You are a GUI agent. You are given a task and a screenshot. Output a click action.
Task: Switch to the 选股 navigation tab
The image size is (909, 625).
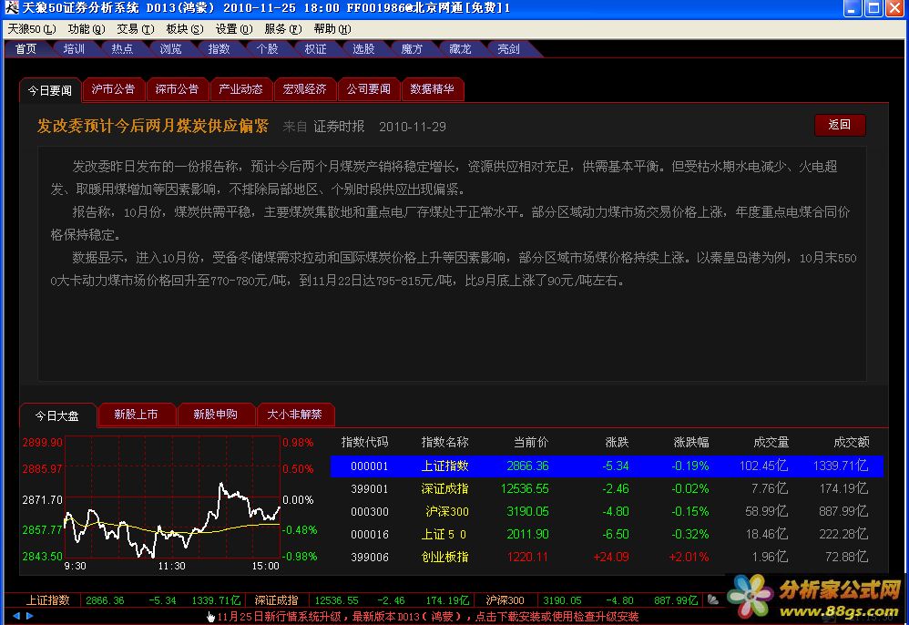(363, 49)
